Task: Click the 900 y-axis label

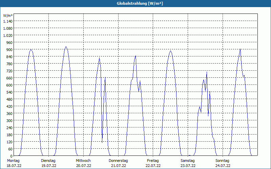Action: point(9,50)
